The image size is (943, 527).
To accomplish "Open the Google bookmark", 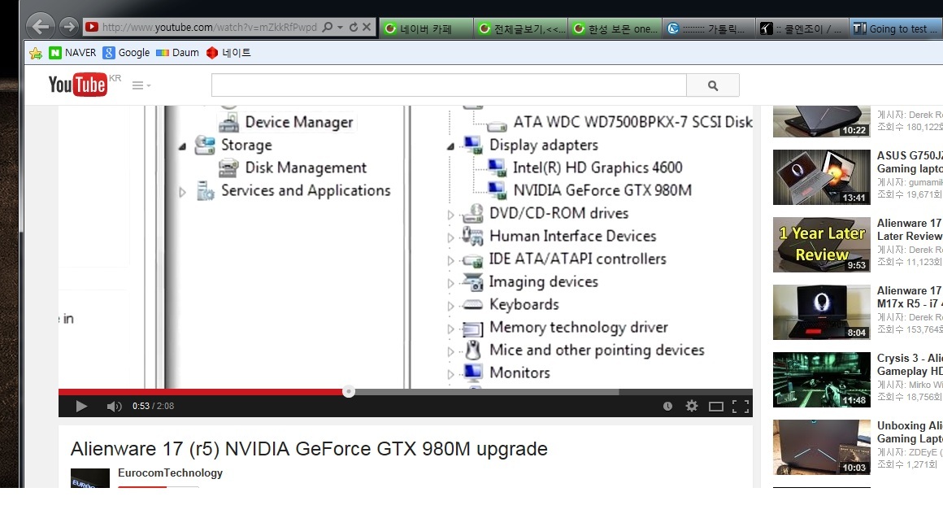I will click(126, 53).
